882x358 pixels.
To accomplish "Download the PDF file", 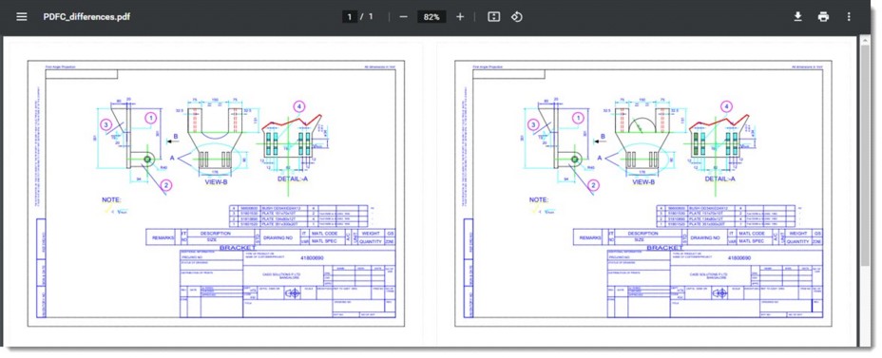I will pyautogui.click(x=797, y=17).
